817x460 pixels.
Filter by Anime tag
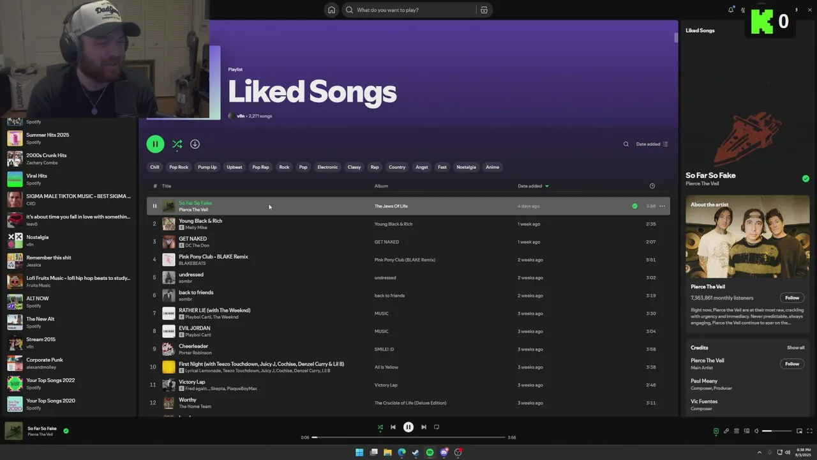coord(493,167)
